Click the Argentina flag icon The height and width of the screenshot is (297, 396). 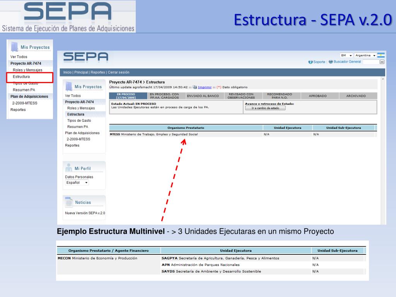(381, 55)
